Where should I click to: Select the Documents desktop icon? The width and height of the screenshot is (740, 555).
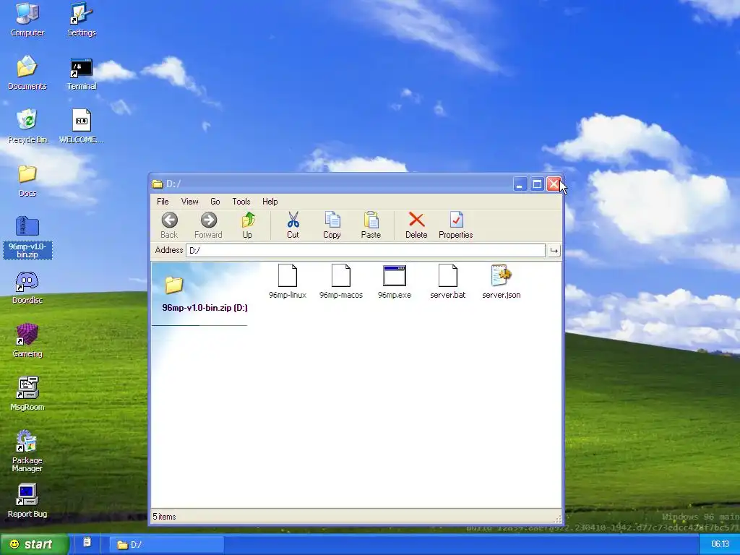point(27,73)
